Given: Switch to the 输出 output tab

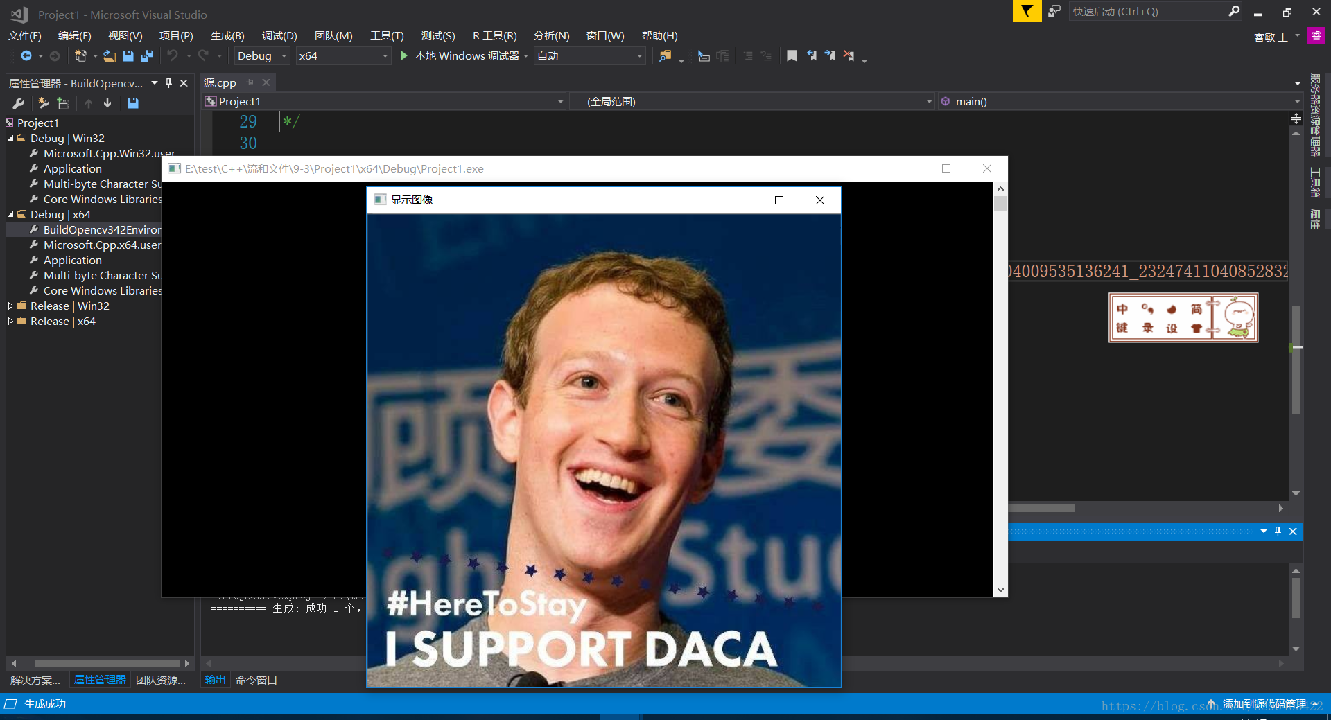Looking at the screenshot, I should (215, 680).
